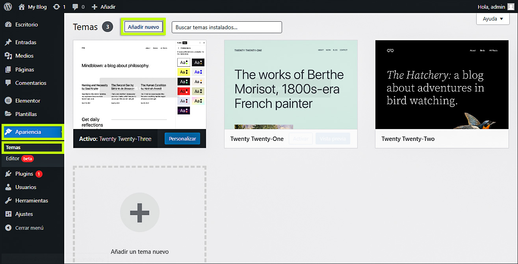The image size is (518, 264).
Task: Click the admin user avatar
Action: [x=511, y=7]
